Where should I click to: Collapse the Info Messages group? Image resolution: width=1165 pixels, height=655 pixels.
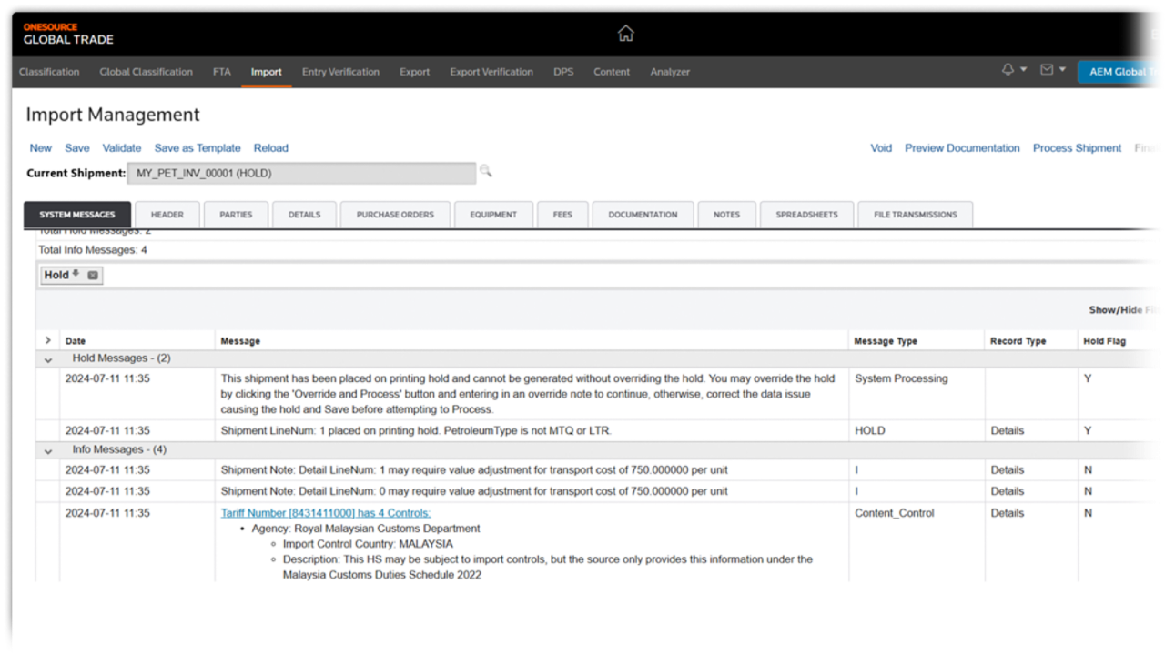pos(48,450)
